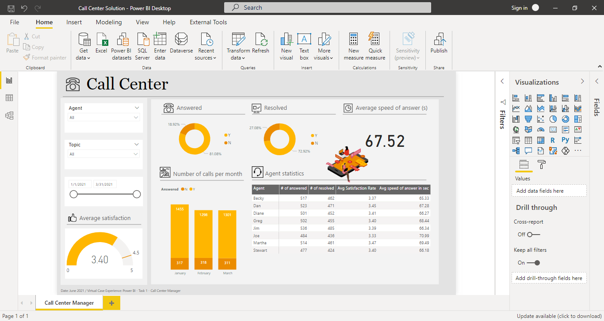Collapse the Visualizations pane chevron
This screenshot has height=321, width=604.
tap(582, 82)
